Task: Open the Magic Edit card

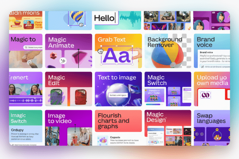Action: pos(68,89)
